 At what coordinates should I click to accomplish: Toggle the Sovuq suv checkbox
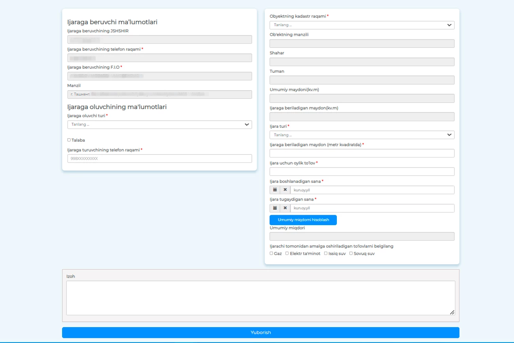pos(351,254)
